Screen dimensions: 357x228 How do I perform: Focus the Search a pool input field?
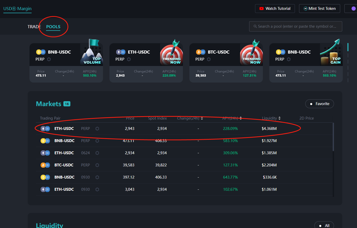tap(297, 26)
